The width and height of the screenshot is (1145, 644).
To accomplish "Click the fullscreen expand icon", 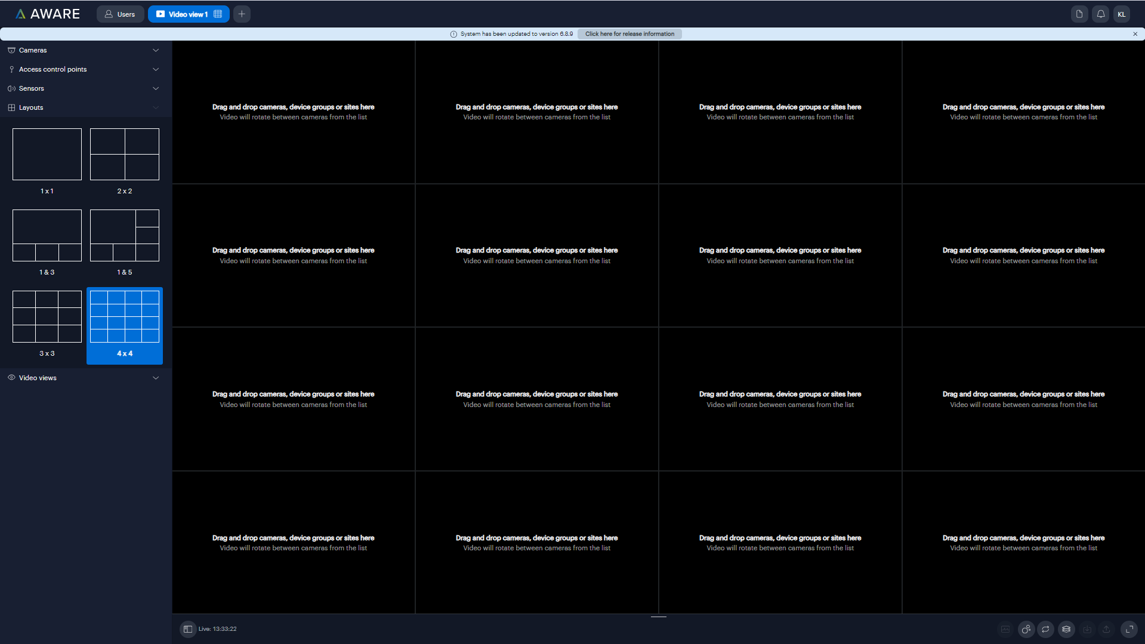I will pyautogui.click(x=1129, y=629).
